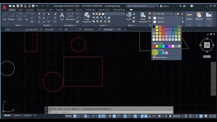217x122 pixels.
Task: Expand the Modify panel
Action: [x=47, y=25]
